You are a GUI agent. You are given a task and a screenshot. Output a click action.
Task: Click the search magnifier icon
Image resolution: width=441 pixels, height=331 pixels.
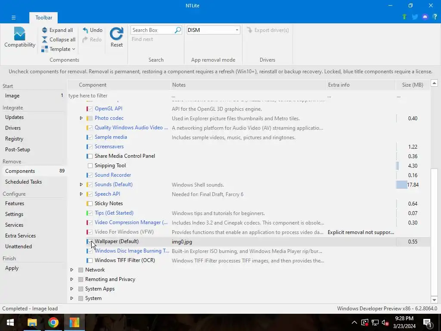(178, 30)
